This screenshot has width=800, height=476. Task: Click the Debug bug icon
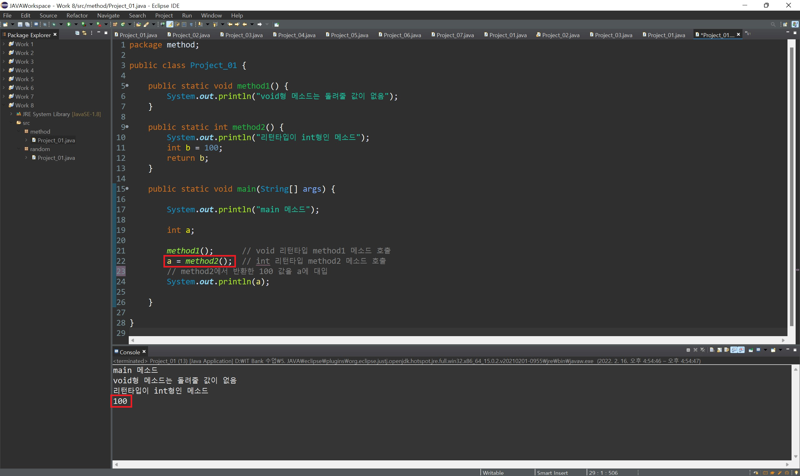pyautogui.click(x=54, y=24)
